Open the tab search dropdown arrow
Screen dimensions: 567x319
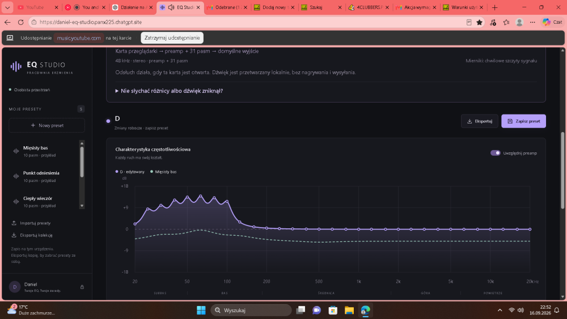7,7
